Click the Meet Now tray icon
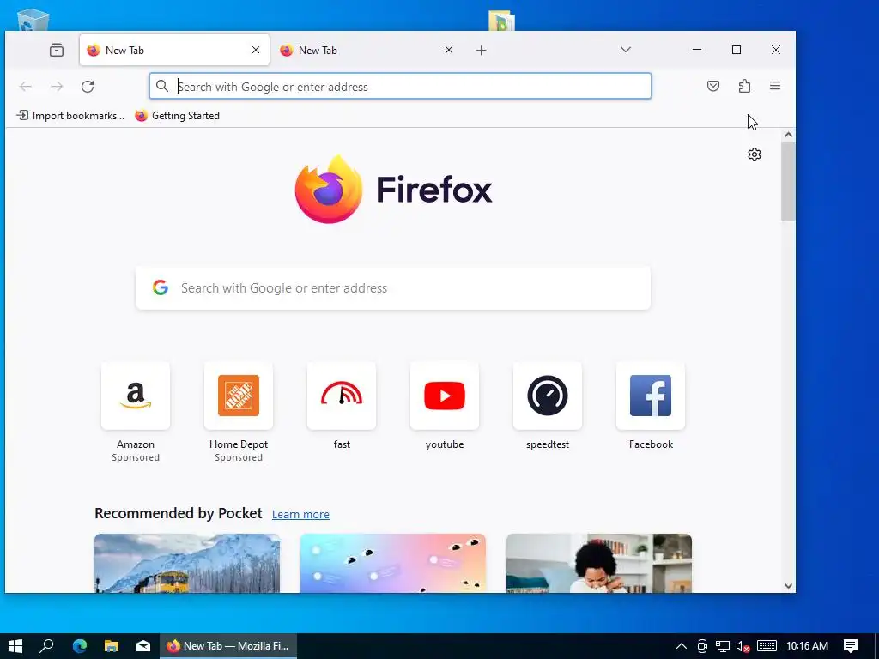This screenshot has width=879, height=659. 702,646
